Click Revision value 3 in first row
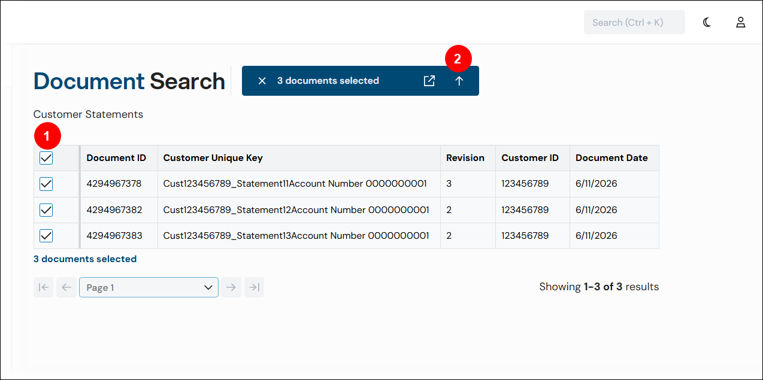Screen dimensions: 763x380 pyautogui.click(x=468, y=184)
